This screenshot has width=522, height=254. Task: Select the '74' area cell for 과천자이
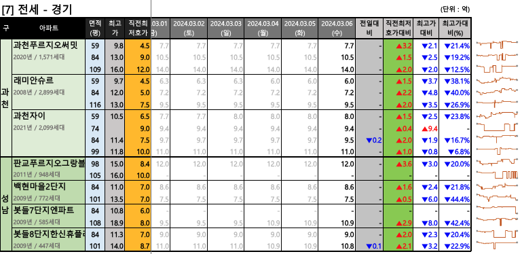pos(95,128)
